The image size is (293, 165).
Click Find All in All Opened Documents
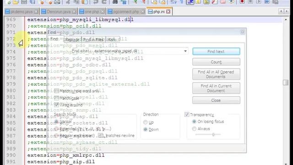pos(216,74)
